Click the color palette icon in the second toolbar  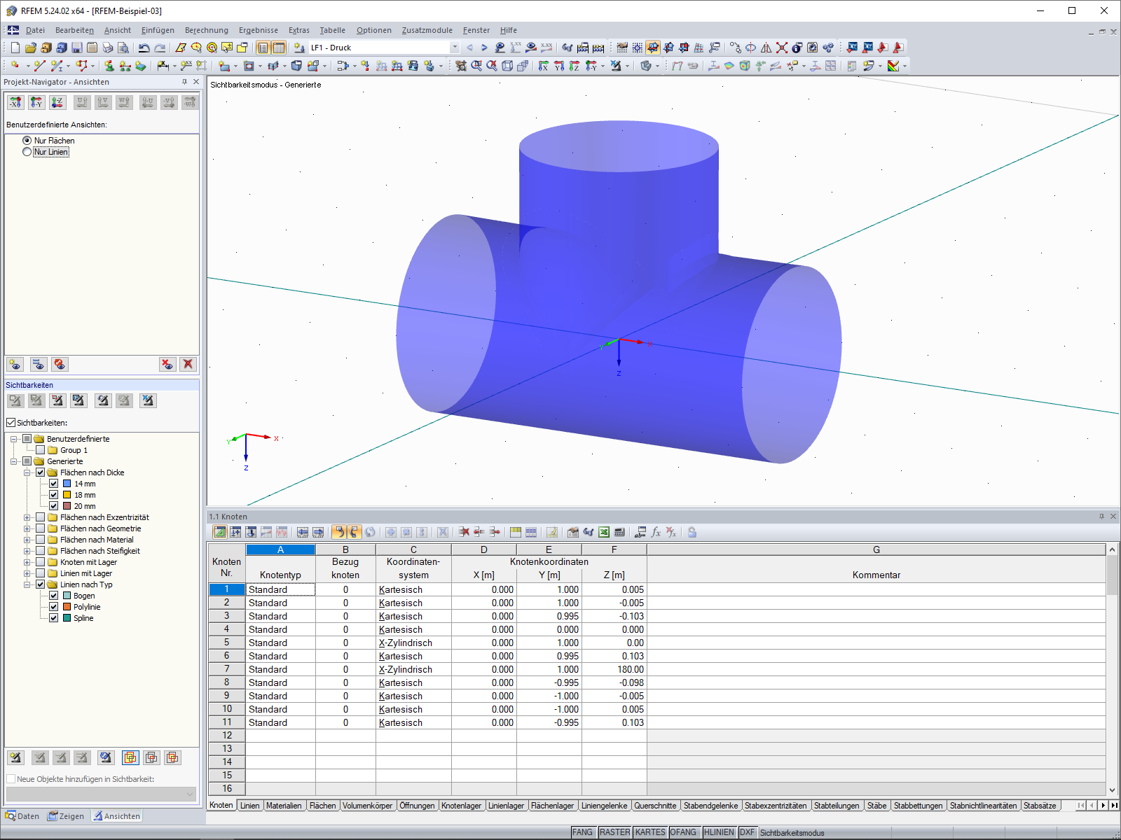[893, 66]
